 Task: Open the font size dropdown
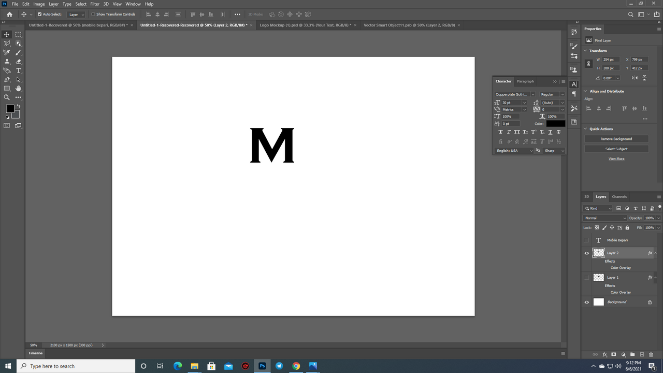click(524, 103)
